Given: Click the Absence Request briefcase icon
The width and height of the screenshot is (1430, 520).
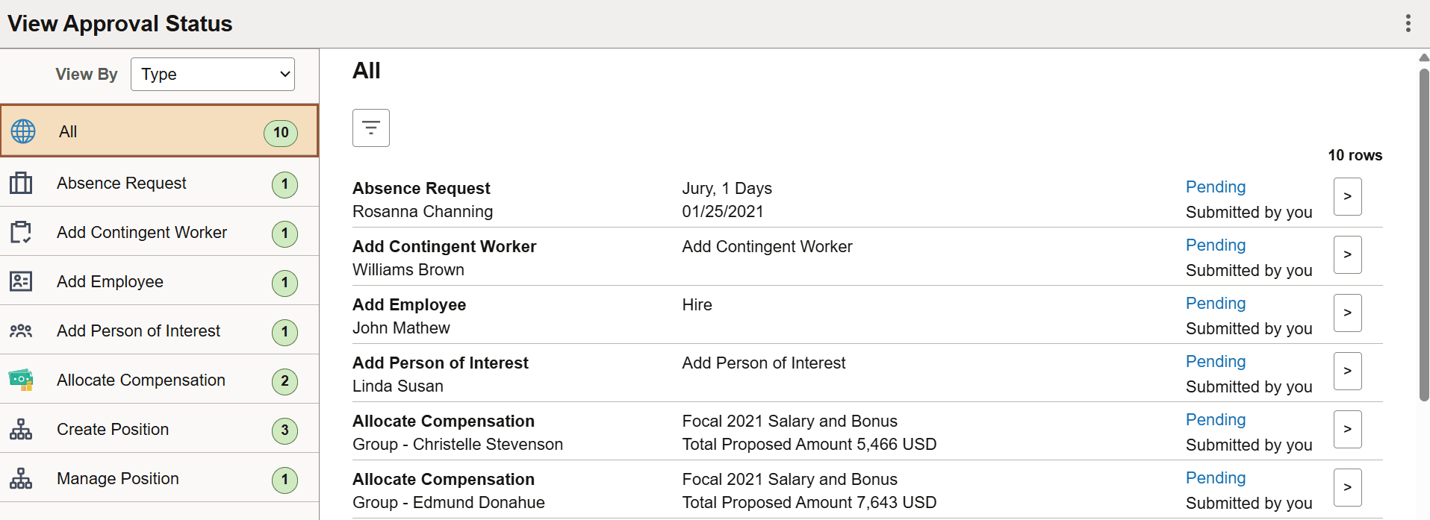Looking at the screenshot, I should (x=21, y=183).
